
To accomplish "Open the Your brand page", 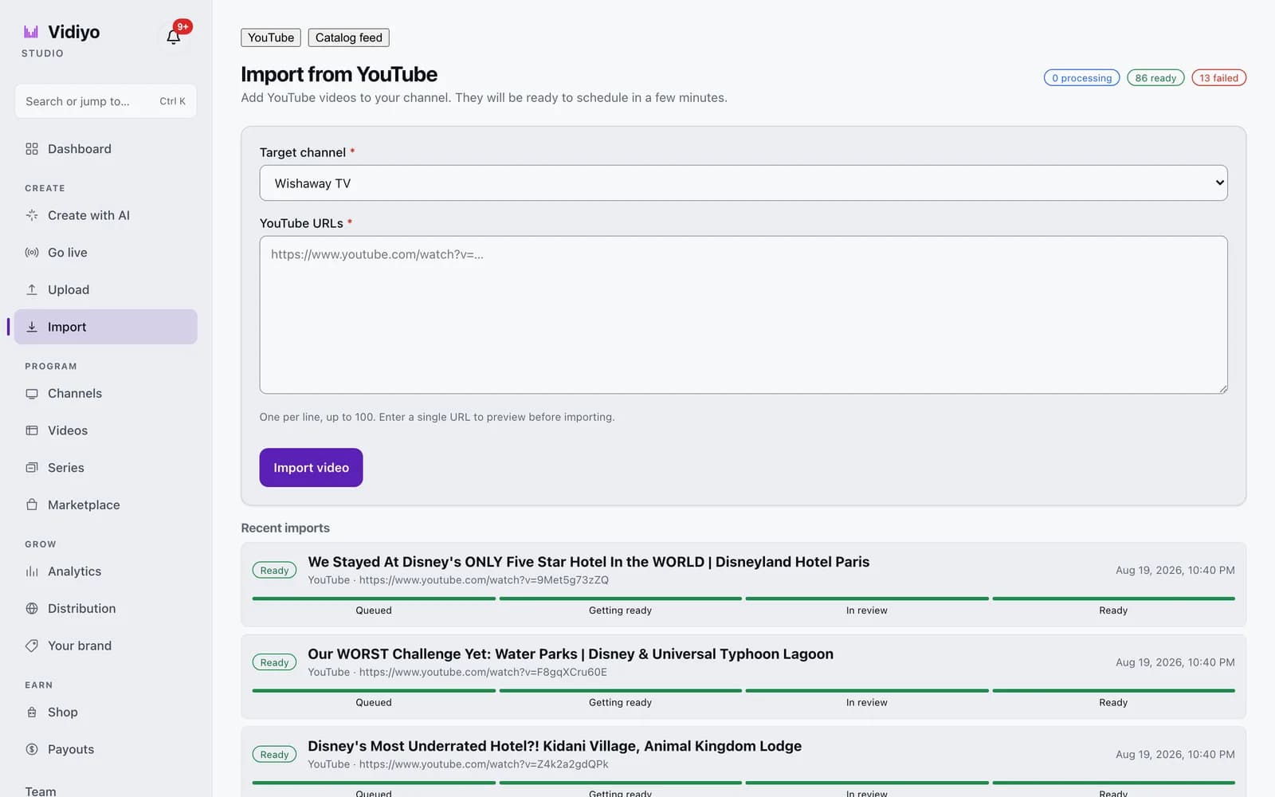I will [x=106, y=646].
